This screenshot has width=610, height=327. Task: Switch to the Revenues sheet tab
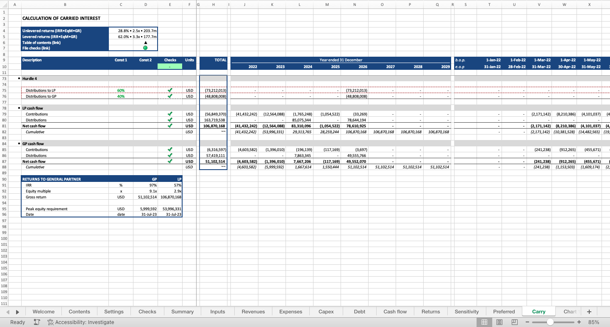(x=253, y=311)
